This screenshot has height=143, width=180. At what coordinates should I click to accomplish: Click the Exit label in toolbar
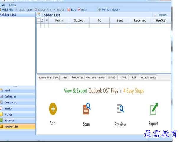point(84,10)
